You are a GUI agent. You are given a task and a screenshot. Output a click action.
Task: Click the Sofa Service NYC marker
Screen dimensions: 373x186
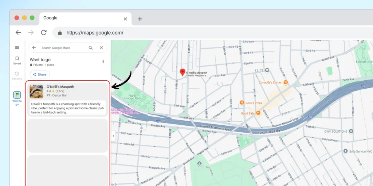[x=346, y=151]
